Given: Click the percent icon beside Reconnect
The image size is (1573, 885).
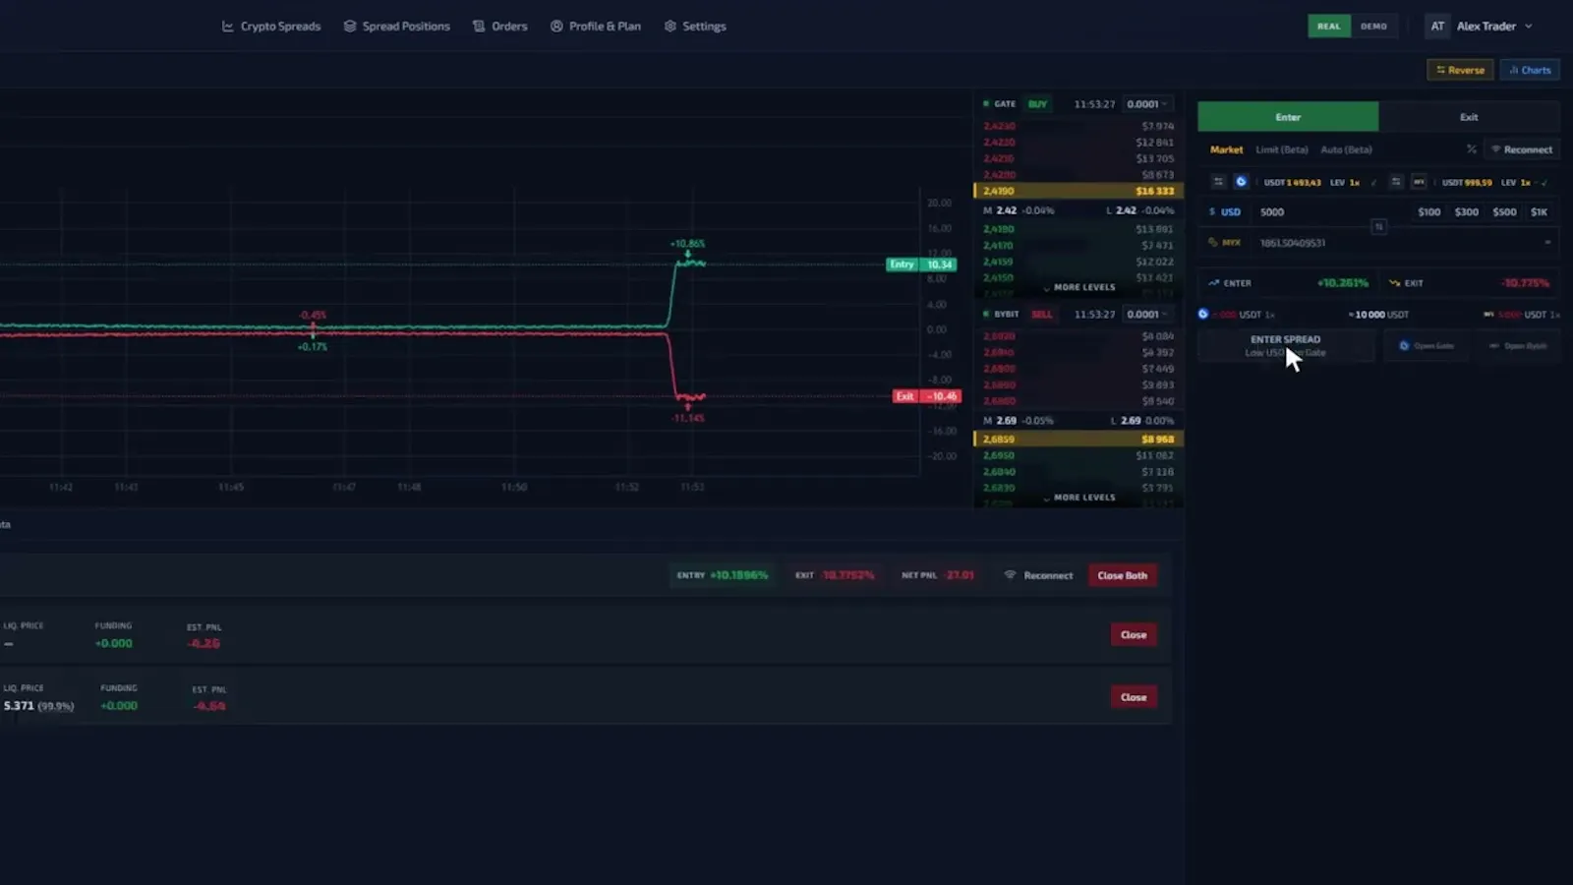Looking at the screenshot, I should [x=1472, y=149].
